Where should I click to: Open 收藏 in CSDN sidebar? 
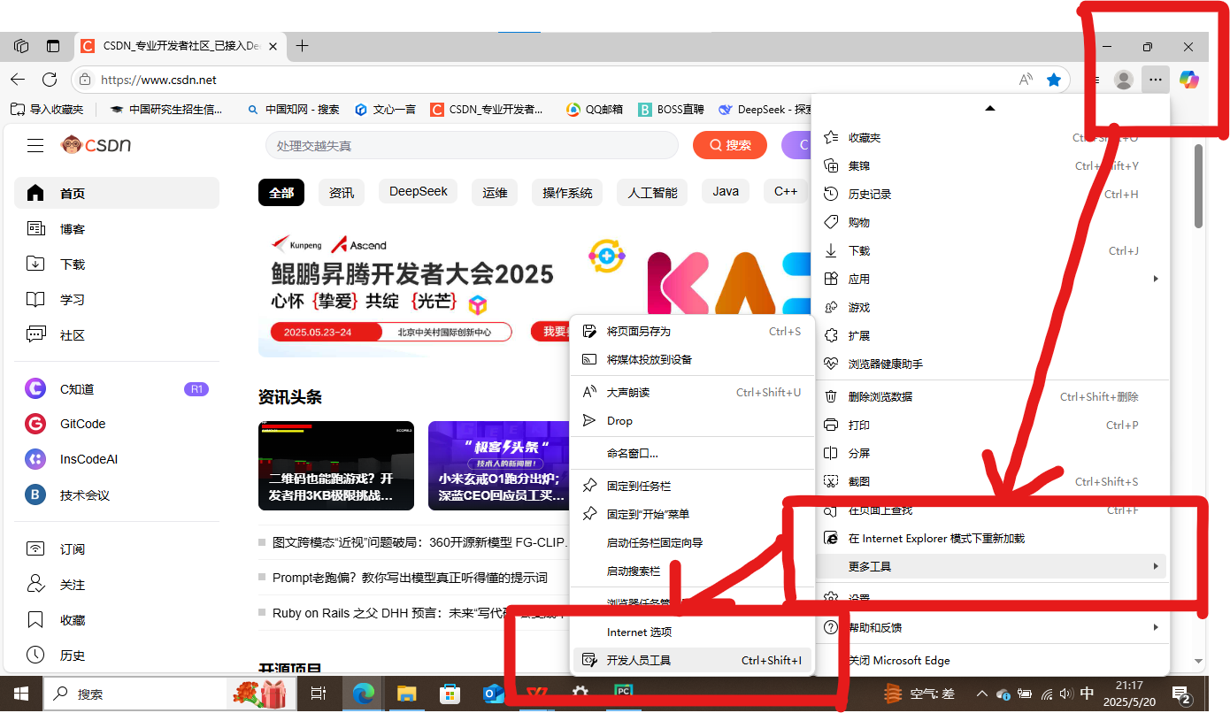click(117, 620)
